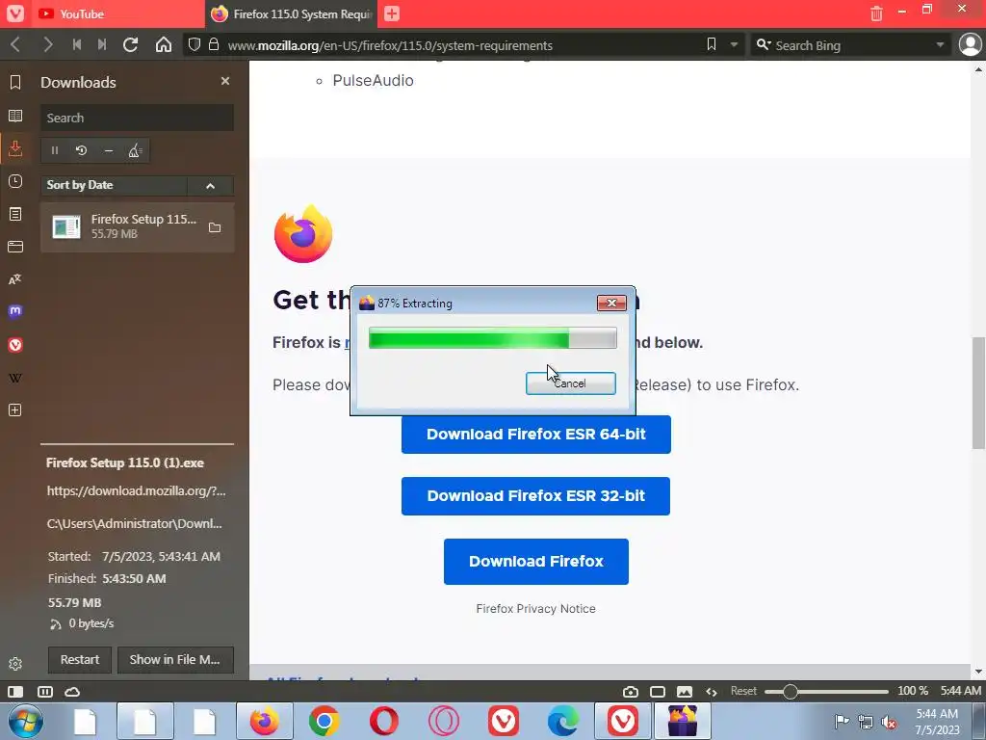This screenshot has height=740, width=986.
Task: Open the Reading List panel
Action: pos(15,116)
